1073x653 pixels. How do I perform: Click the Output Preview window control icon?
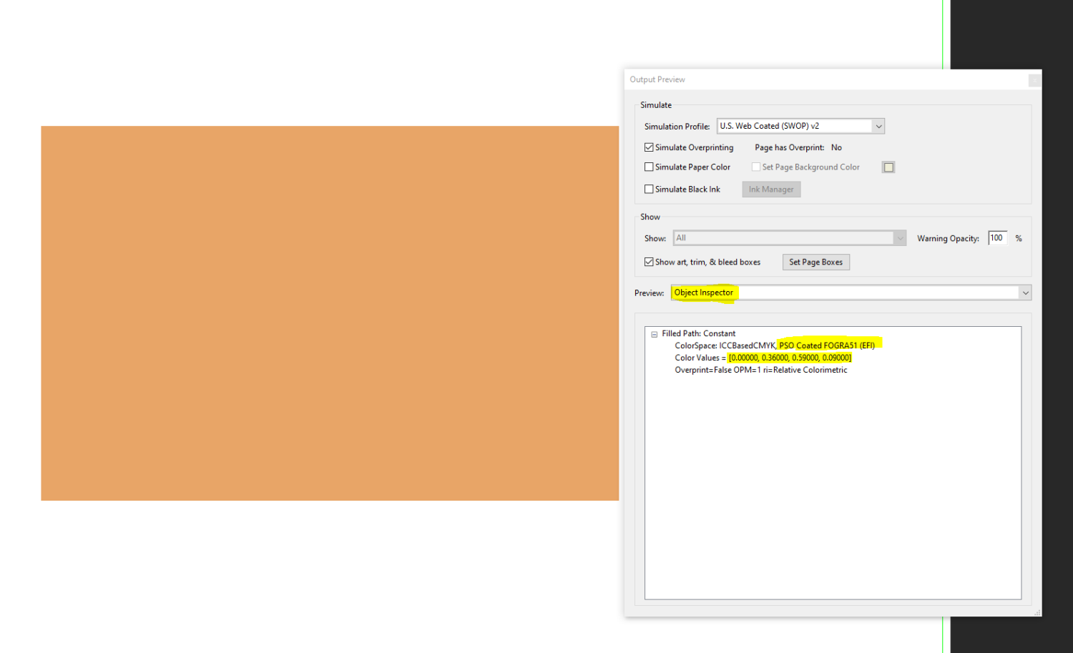pos(1034,80)
